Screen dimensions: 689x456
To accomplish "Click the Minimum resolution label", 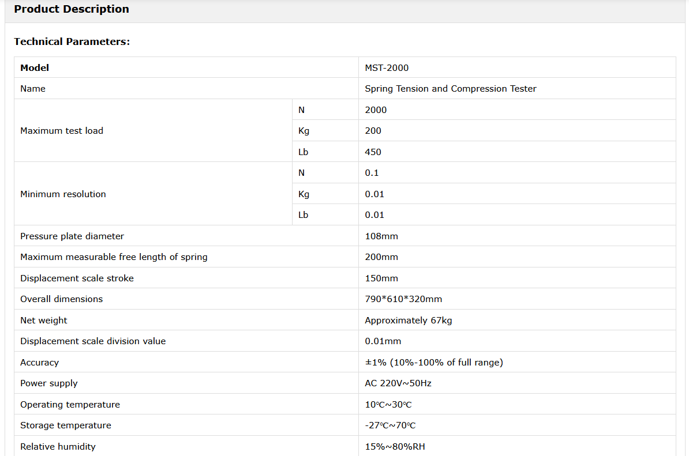I will [63, 194].
